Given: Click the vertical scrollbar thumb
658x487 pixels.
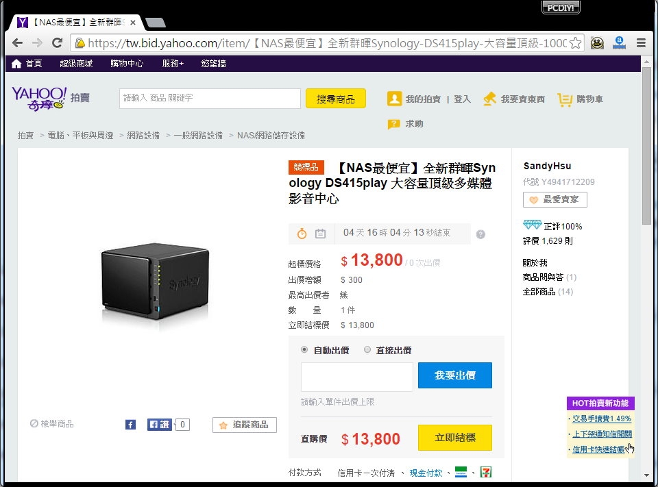Looking at the screenshot, I should click(646, 147).
